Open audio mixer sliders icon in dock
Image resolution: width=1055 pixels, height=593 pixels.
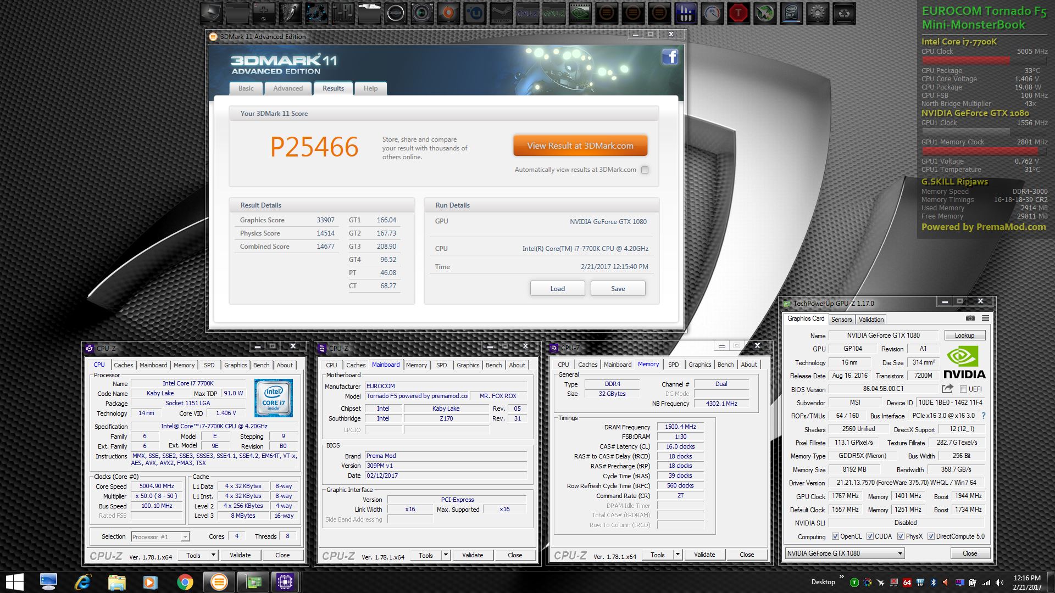pyautogui.click(x=342, y=13)
